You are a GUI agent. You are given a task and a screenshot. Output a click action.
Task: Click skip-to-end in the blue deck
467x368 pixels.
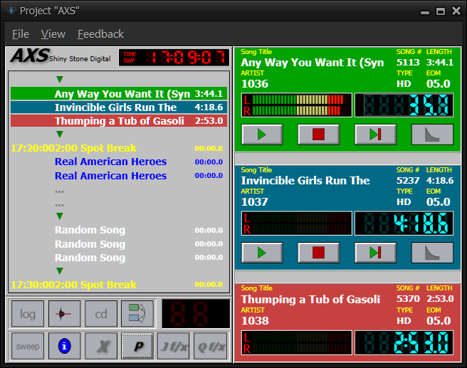(375, 253)
